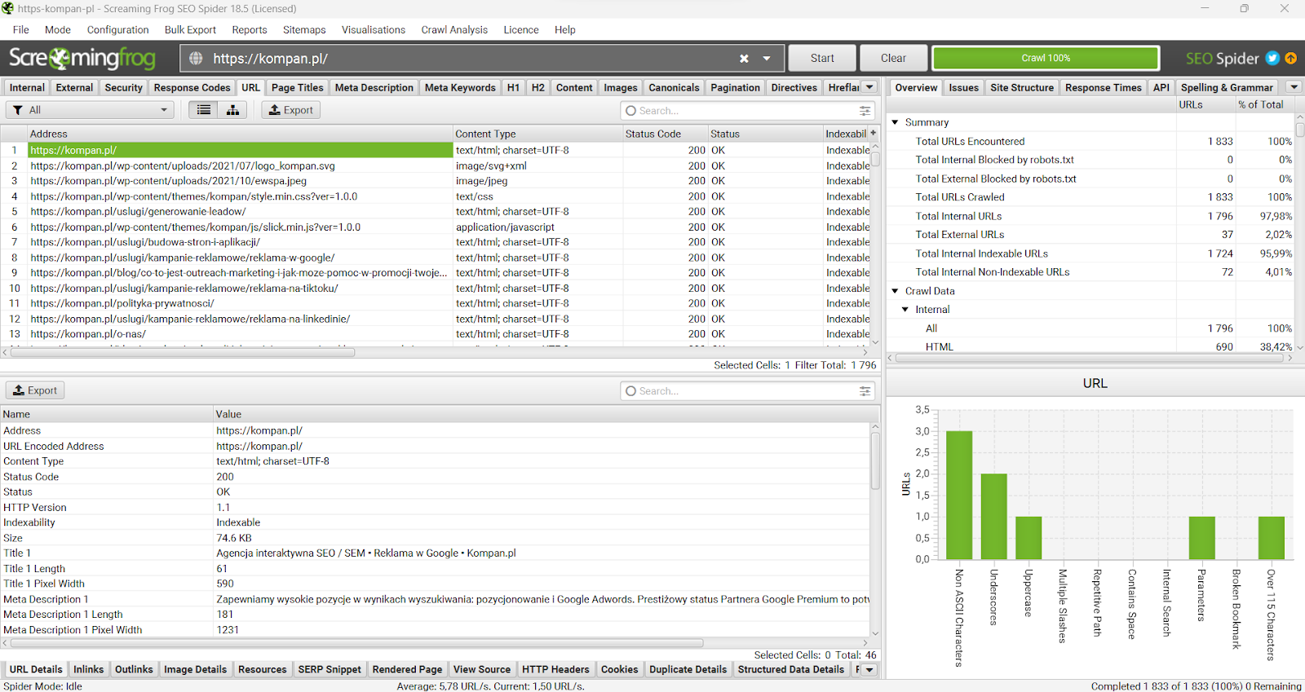Viewport: 1305px width, 692px height.
Task: Show more right panel tabs via the overflow arrow
Action: (1294, 87)
